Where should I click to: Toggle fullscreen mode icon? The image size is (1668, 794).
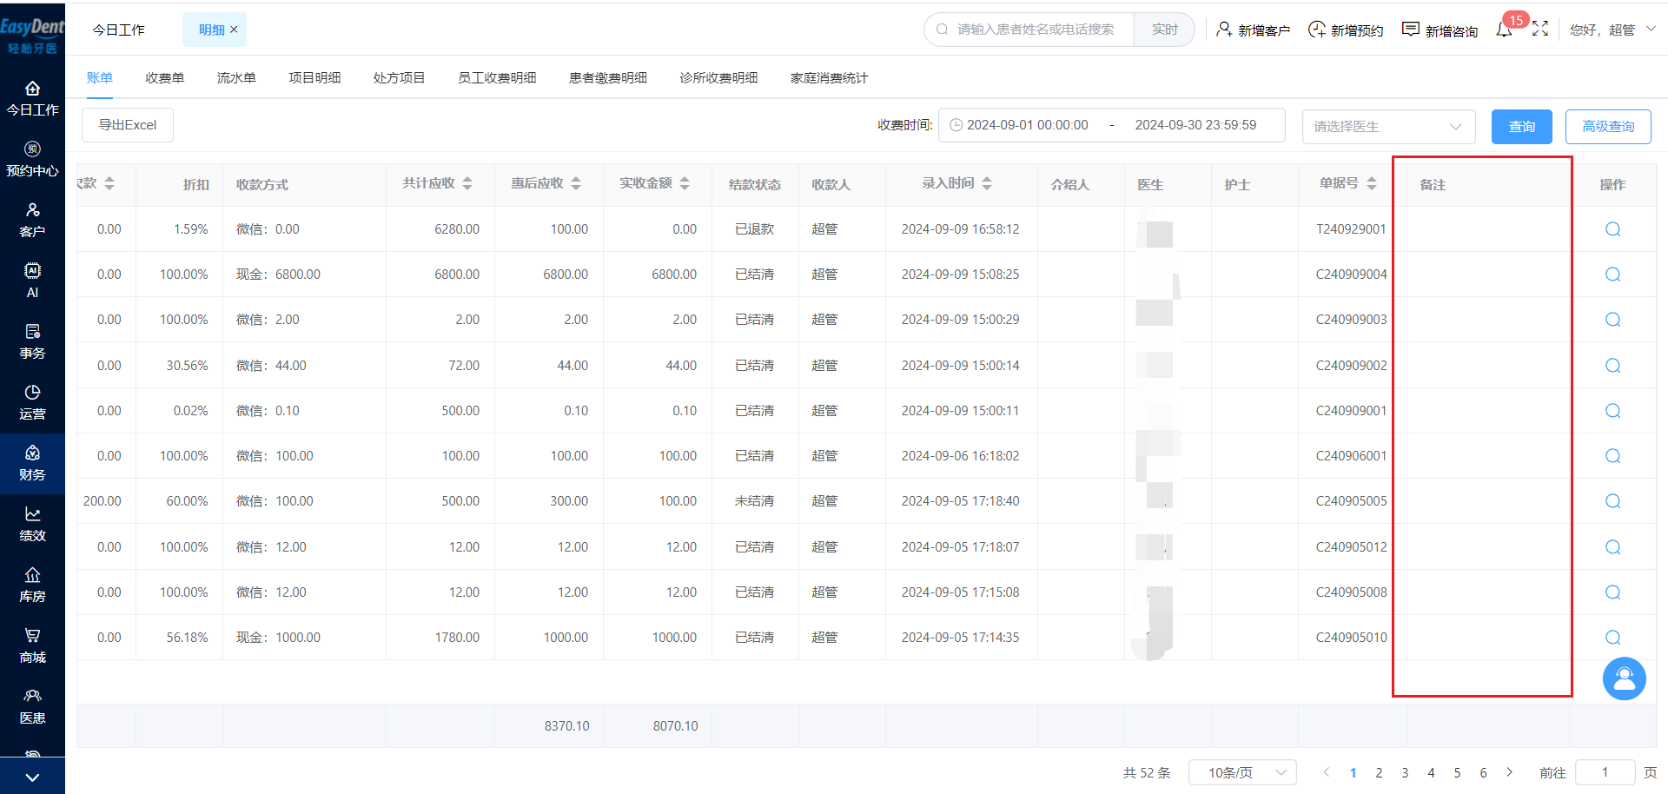(x=1540, y=29)
